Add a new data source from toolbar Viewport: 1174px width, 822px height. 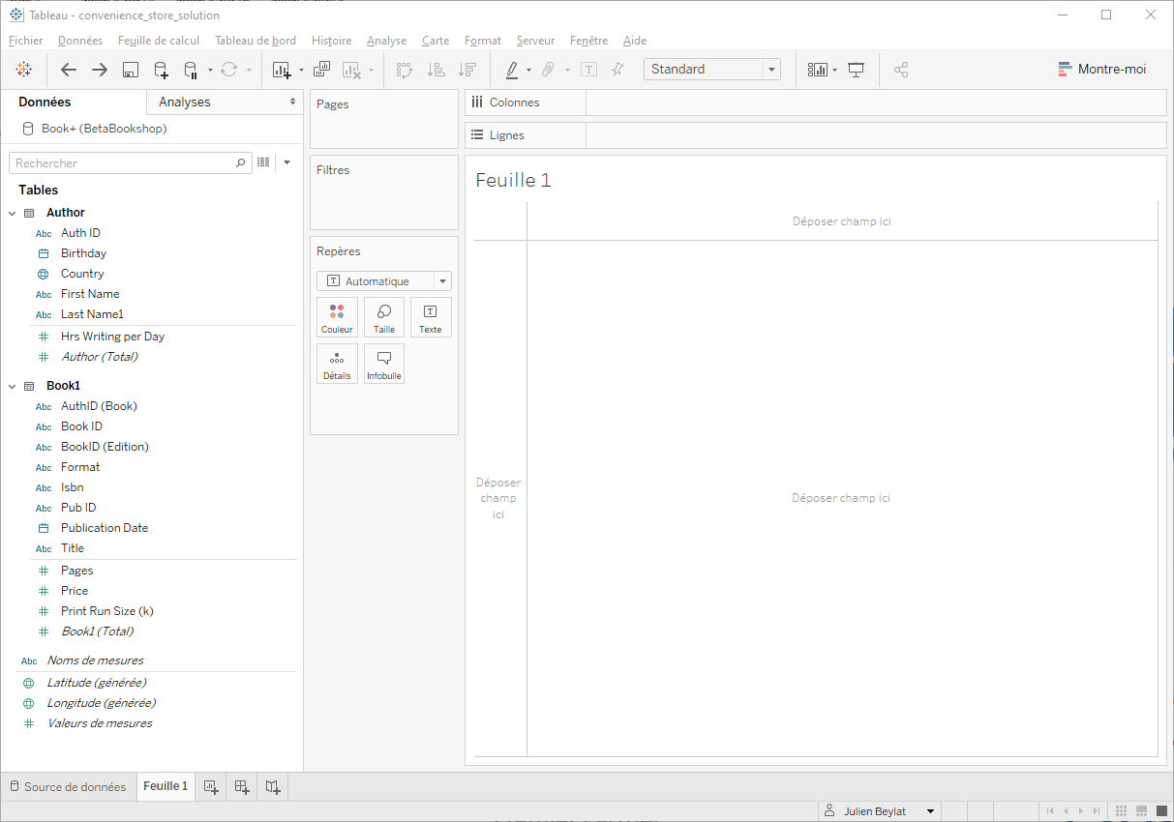162,70
